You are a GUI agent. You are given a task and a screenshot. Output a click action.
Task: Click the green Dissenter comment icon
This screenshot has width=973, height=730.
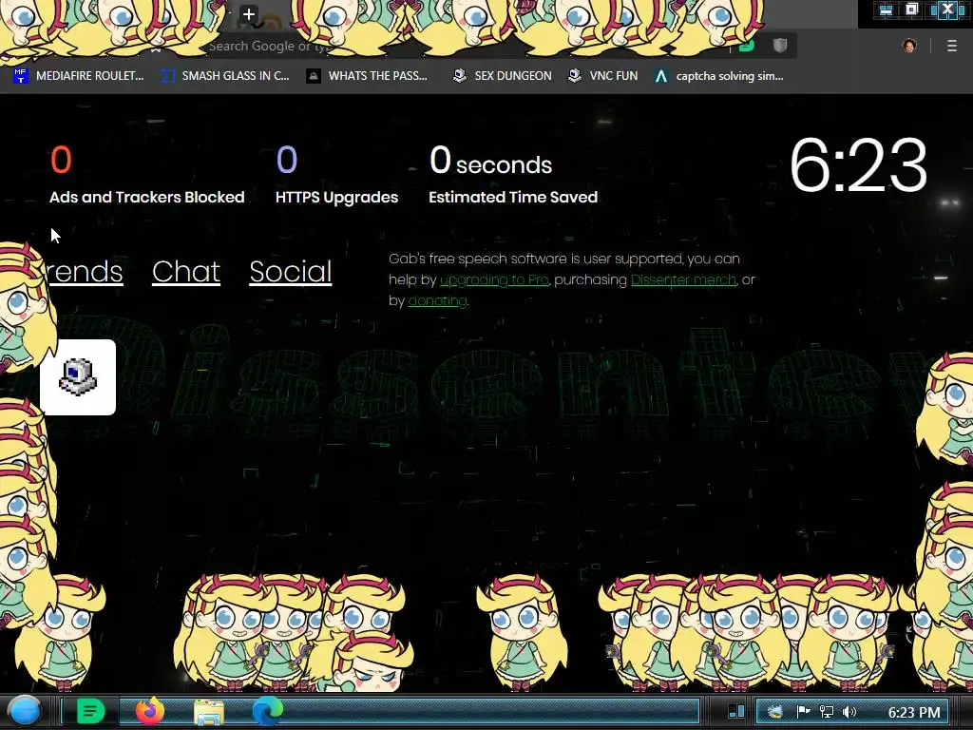(748, 45)
